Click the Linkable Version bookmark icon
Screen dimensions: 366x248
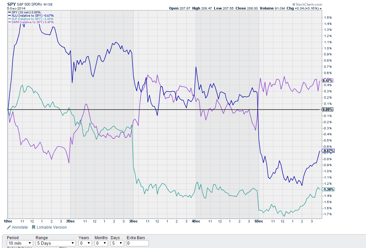pyautogui.click(x=33, y=227)
